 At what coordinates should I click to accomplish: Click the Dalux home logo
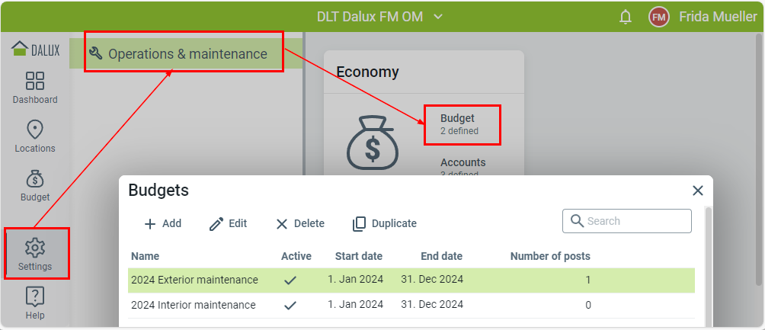point(35,50)
